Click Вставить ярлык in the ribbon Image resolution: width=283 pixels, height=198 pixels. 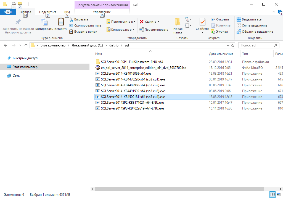83,32
